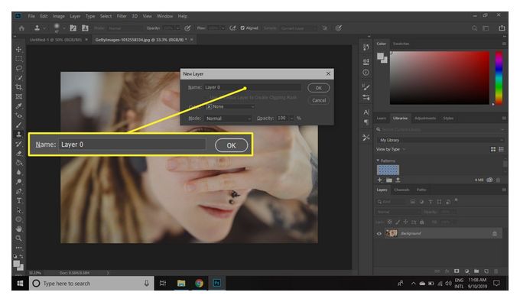Select the Path Selection arrow tool
This screenshot has height=302, width=520.
click(x=19, y=210)
